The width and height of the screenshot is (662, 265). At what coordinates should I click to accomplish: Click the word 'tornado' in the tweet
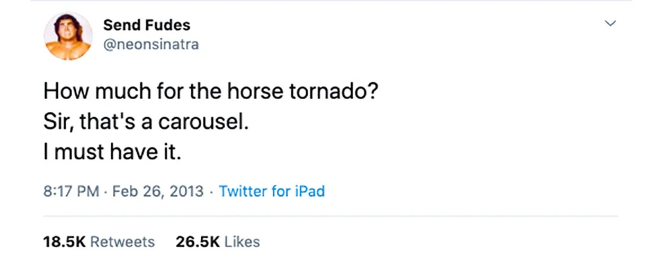click(x=328, y=91)
